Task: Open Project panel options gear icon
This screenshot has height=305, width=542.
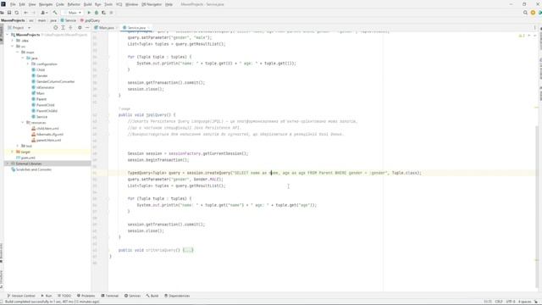Action: [x=80, y=27]
